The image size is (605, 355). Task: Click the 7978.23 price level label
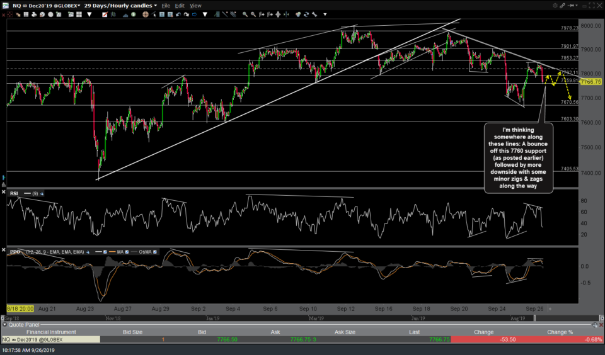click(570, 28)
